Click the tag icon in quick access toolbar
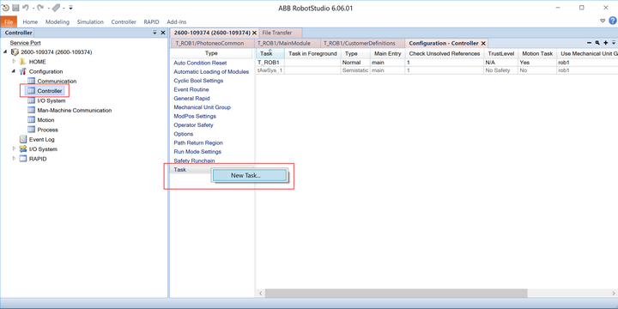The height and width of the screenshot is (309, 618). tap(57, 8)
